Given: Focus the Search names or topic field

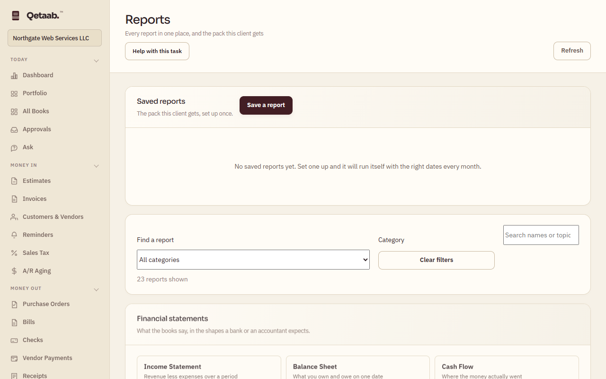Looking at the screenshot, I should pyautogui.click(x=541, y=235).
